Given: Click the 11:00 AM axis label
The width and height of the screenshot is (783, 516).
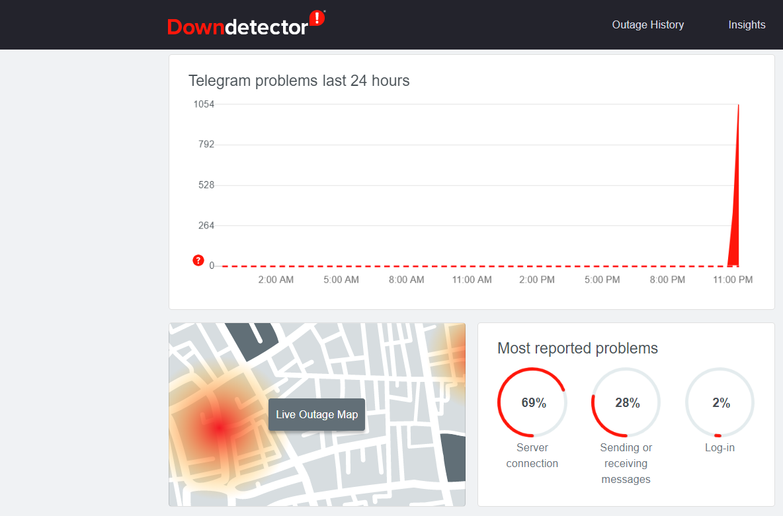Looking at the screenshot, I should [x=472, y=279].
